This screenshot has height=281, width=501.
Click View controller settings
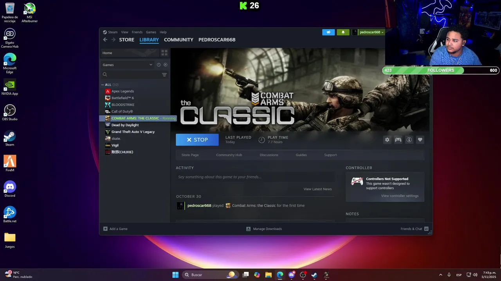click(400, 196)
